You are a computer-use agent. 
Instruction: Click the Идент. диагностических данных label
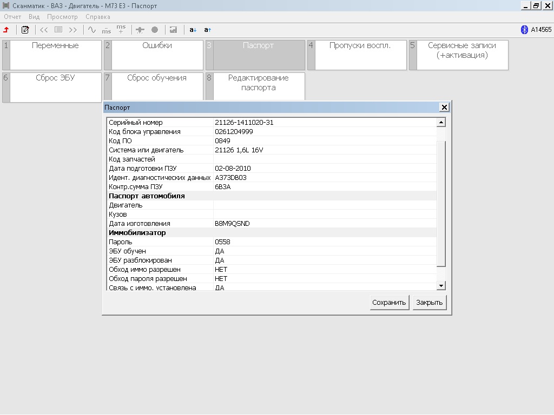160,177
